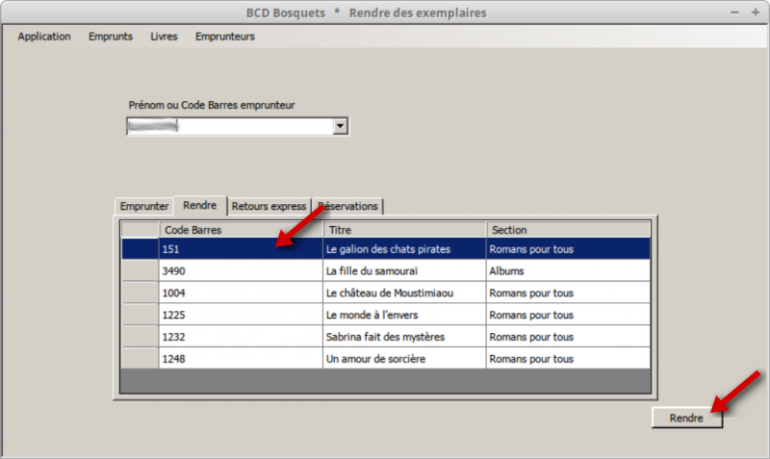Image resolution: width=770 pixels, height=459 pixels.
Task: Click the row header of Sabrina fait des mystères
Action: [140, 337]
